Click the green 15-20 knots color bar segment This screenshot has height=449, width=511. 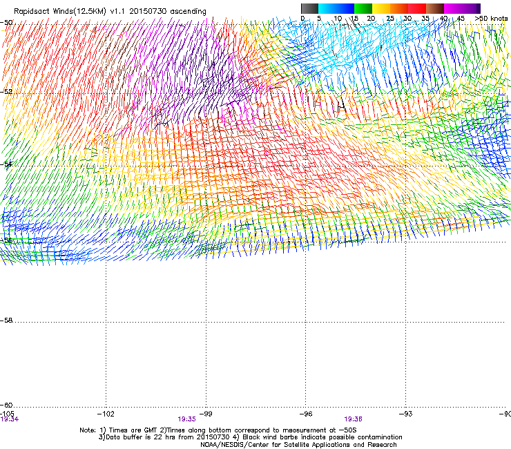coord(363,8)
